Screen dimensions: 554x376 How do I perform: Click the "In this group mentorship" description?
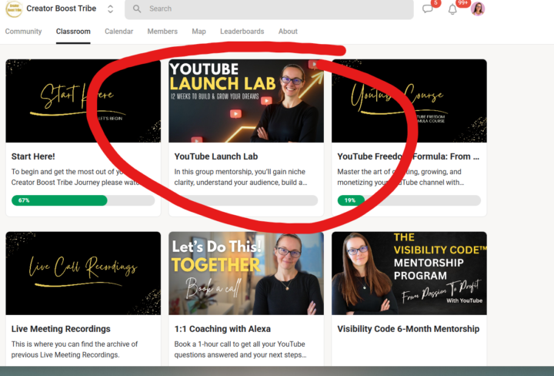(241, 177)
